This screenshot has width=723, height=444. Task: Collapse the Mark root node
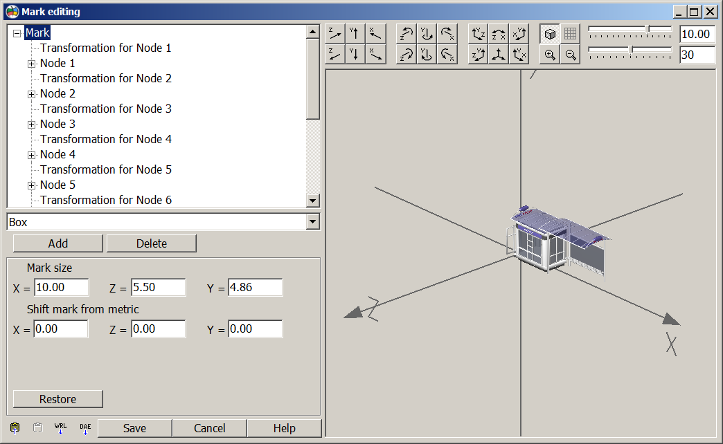point(17,33)
